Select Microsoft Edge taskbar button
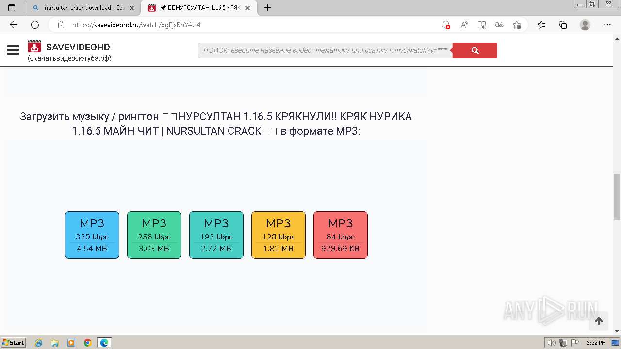This screenshot has width=621, height=349. 104,343
